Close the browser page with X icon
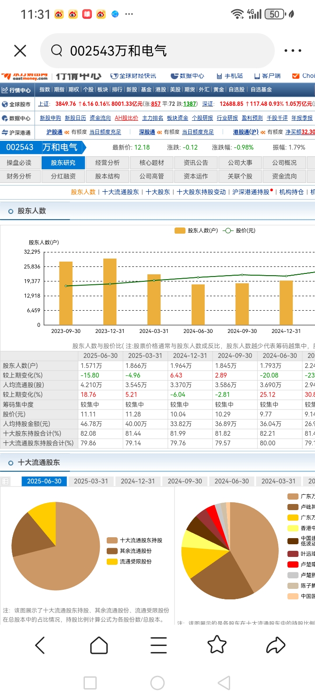 [x=20, y=51]
